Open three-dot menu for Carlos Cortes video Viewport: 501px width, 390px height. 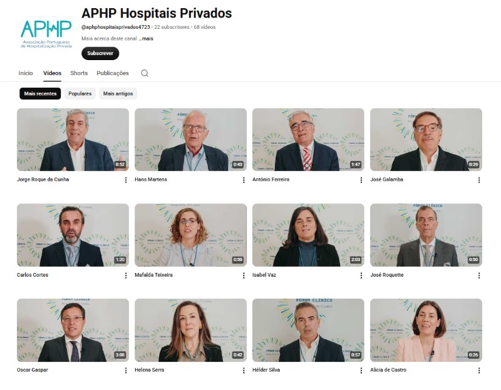pyautogui.click(x=126, y=275)
